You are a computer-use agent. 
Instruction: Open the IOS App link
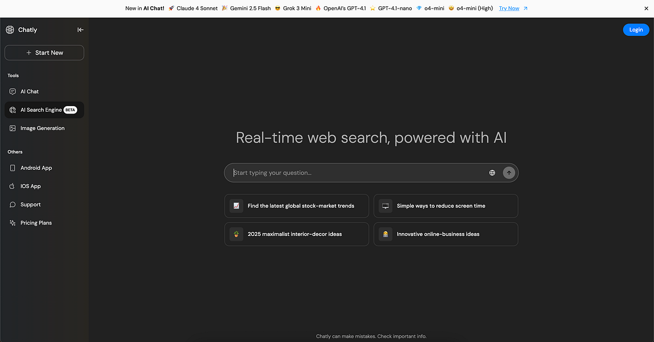44,186
